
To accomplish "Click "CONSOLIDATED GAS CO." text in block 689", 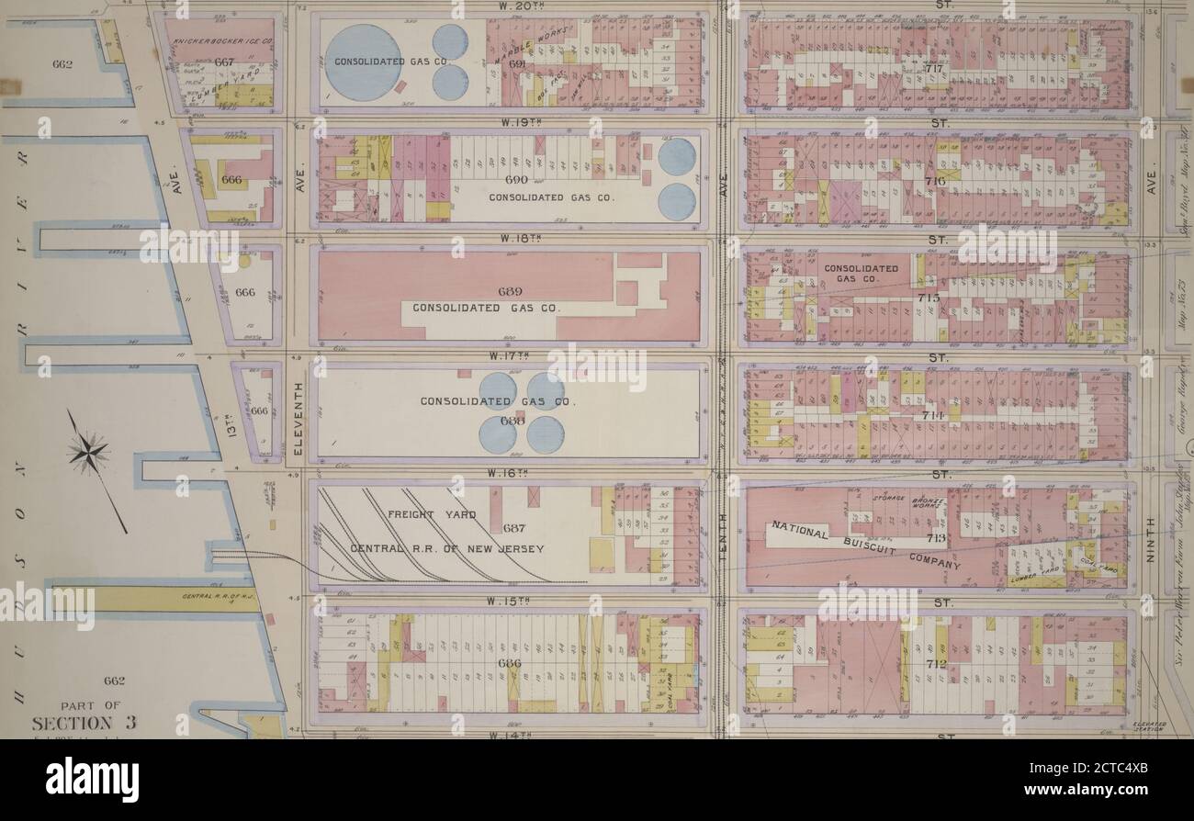I will tap(486, 309).
